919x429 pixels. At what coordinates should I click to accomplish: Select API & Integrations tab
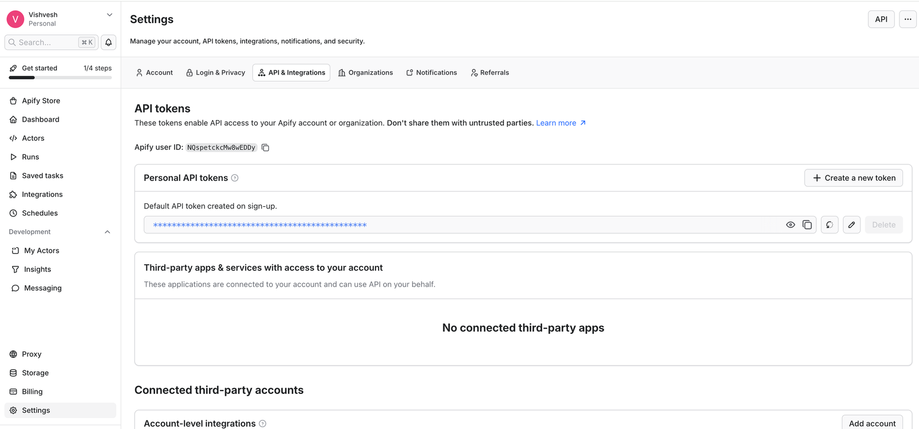pyautogui.click(x=291, y=72)
